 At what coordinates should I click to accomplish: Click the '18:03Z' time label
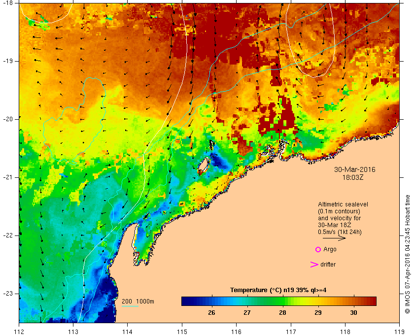353,178
